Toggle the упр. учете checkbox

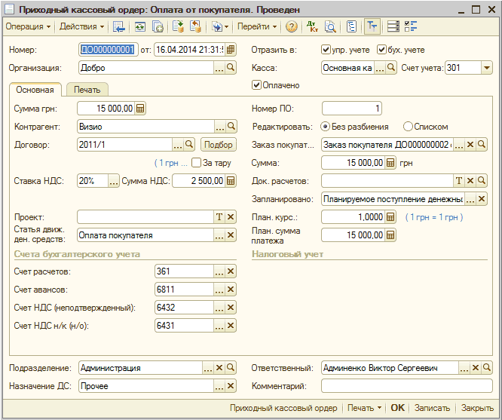click(326, 50)
